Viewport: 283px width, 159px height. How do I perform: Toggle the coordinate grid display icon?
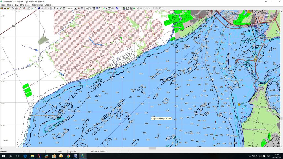click(x=93, y=8)
